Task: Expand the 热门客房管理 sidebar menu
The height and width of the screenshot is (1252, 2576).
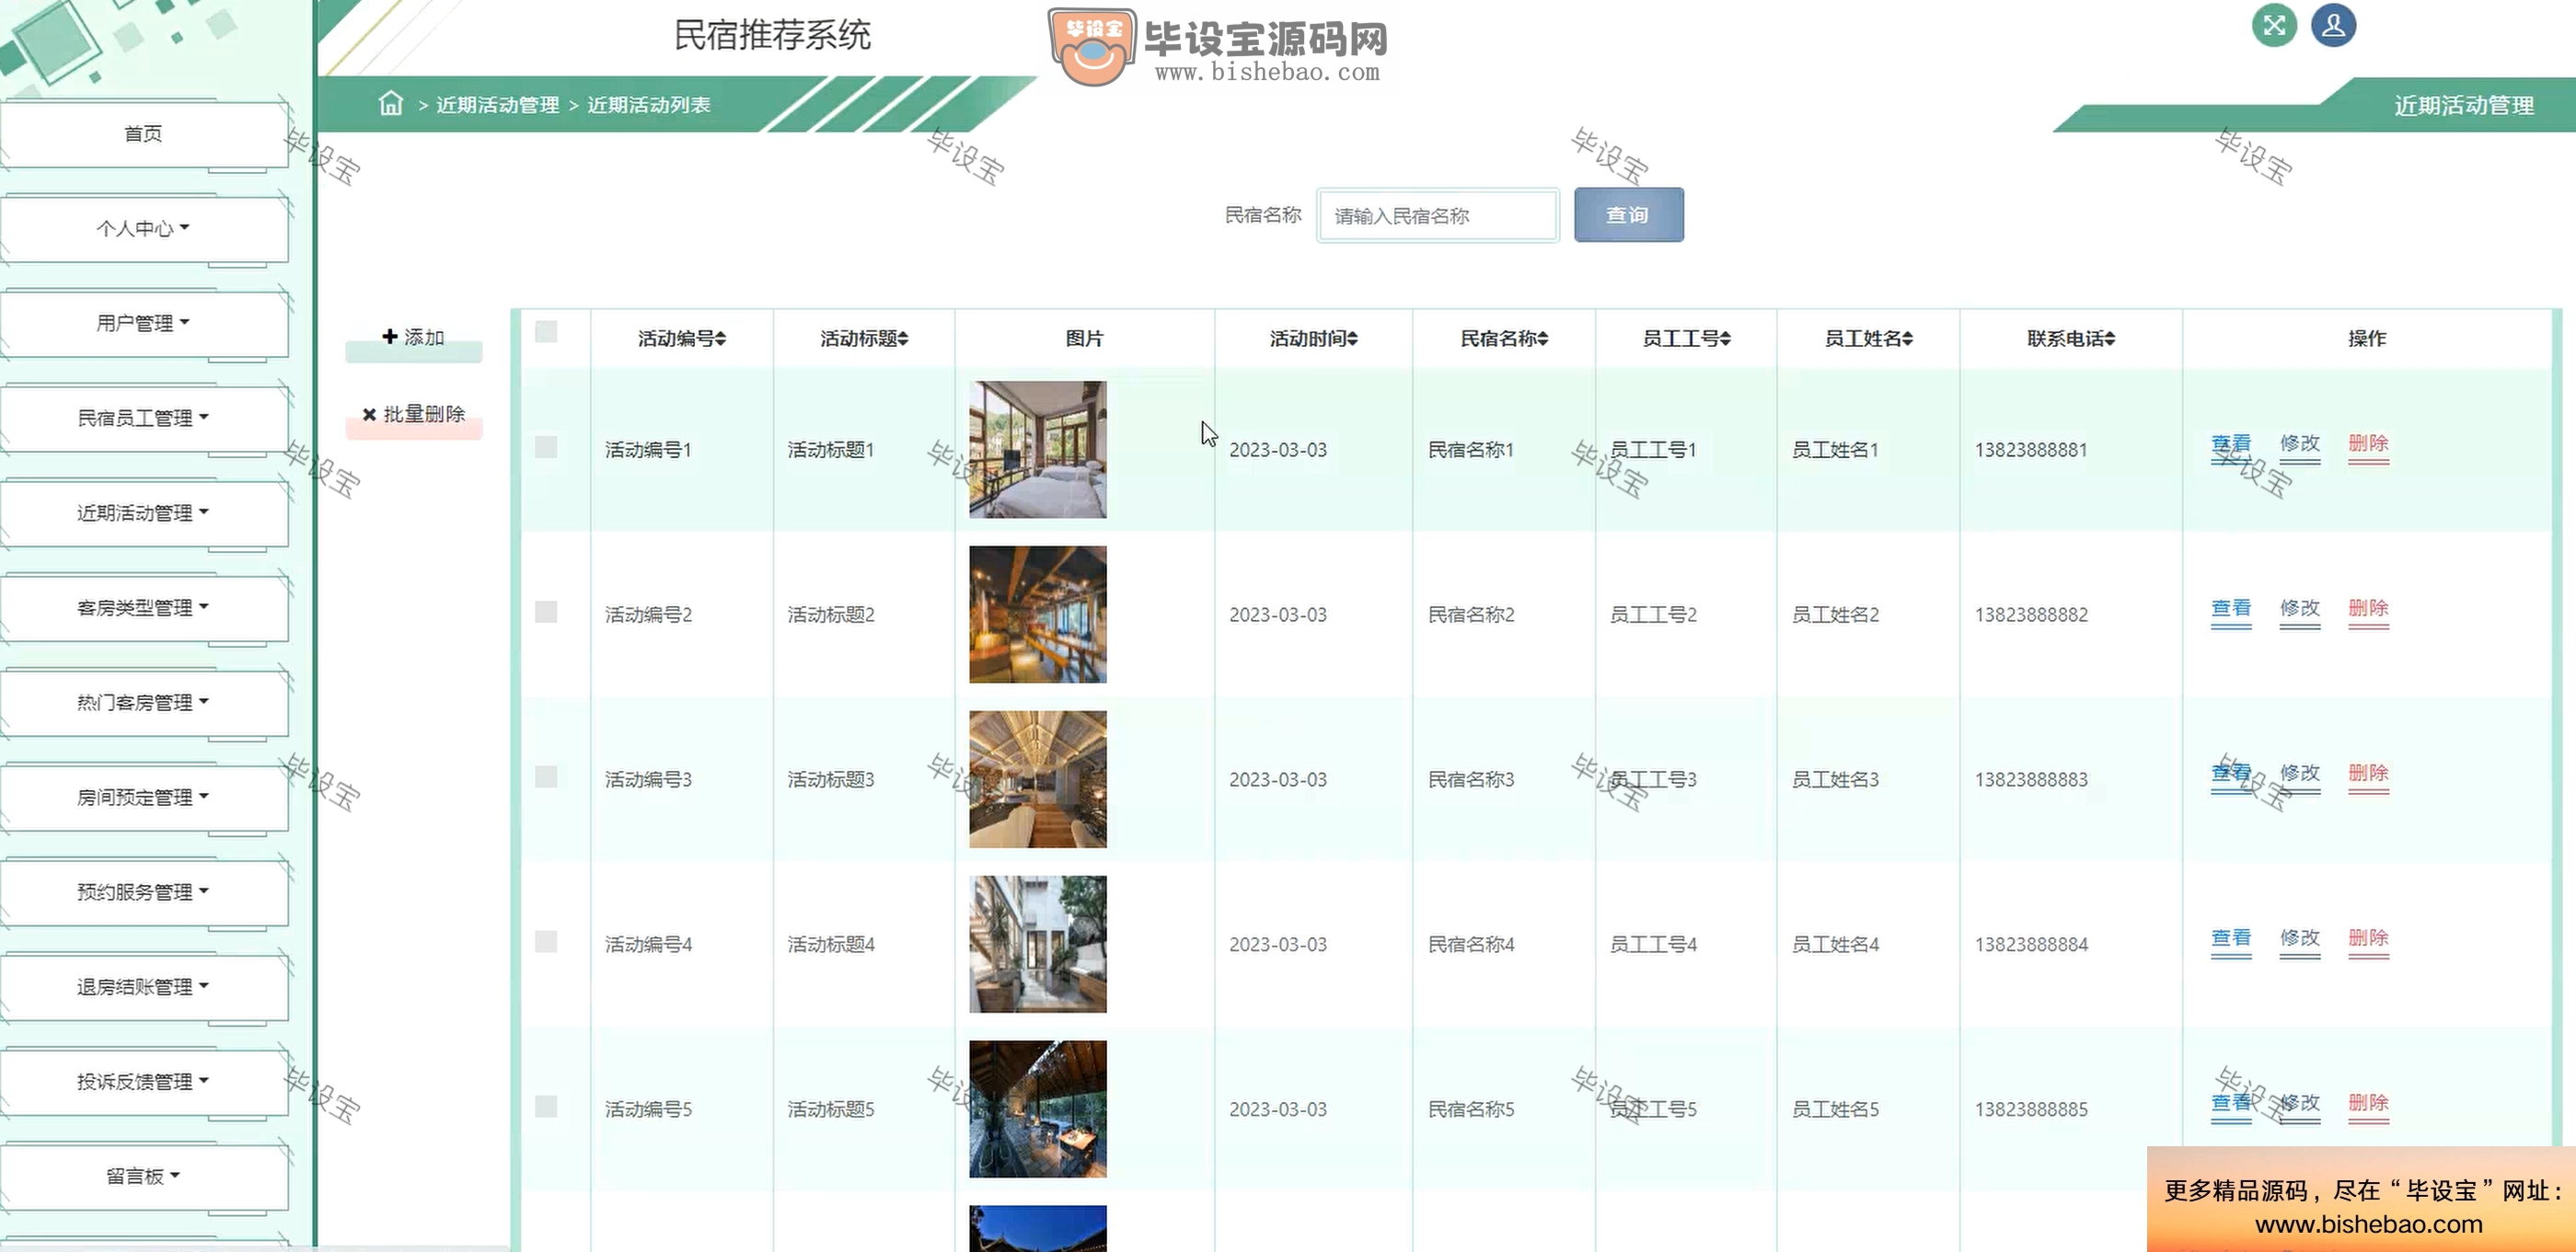Action: pos(144,704)
